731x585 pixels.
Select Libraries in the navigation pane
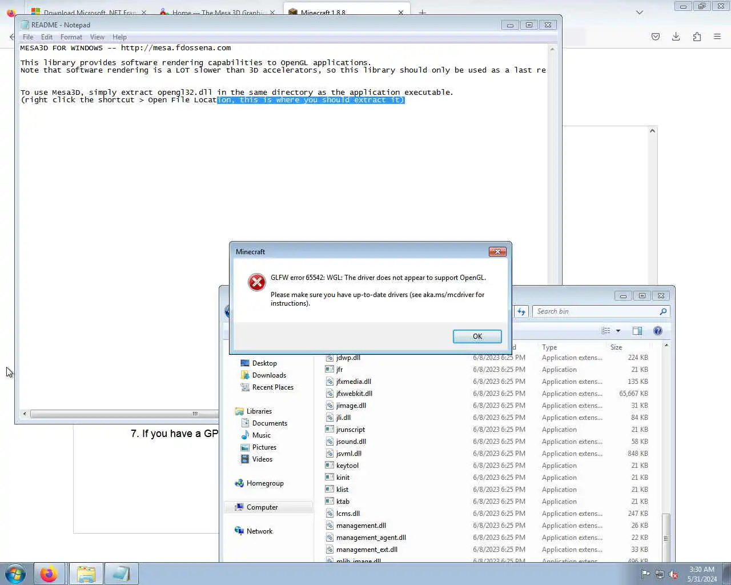pos(259,411)
